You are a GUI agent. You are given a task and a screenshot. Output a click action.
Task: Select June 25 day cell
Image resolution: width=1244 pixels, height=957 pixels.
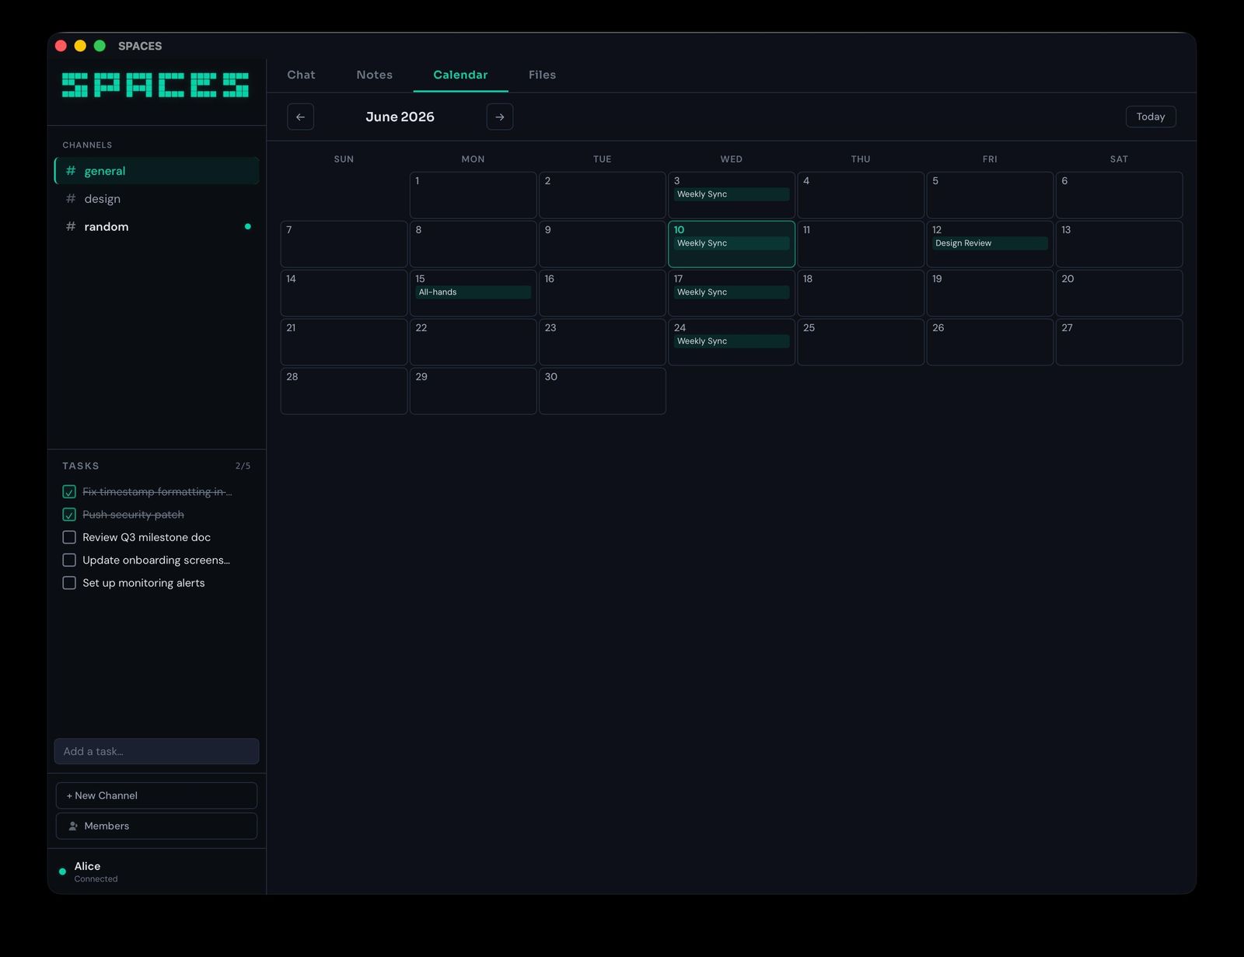[861, 342]
